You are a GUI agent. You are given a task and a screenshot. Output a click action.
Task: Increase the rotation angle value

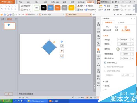point(132,49)
